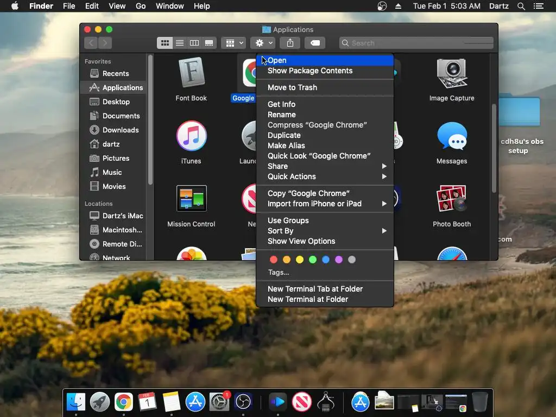Toggle Use Groups option
Viewport: 556px width, 417px height.
(325, 220)
